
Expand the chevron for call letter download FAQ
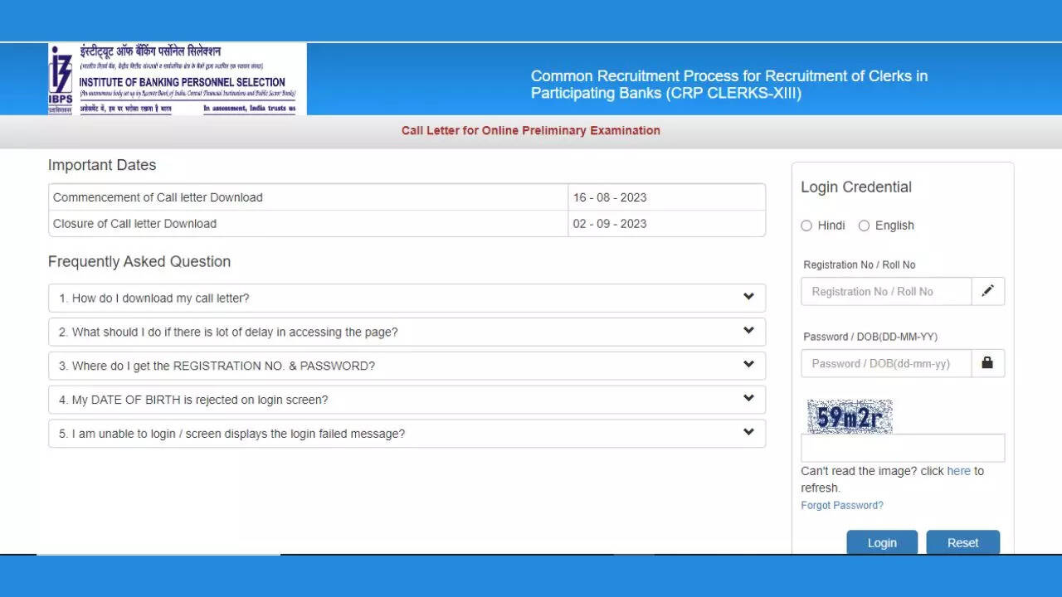[748, 297]
